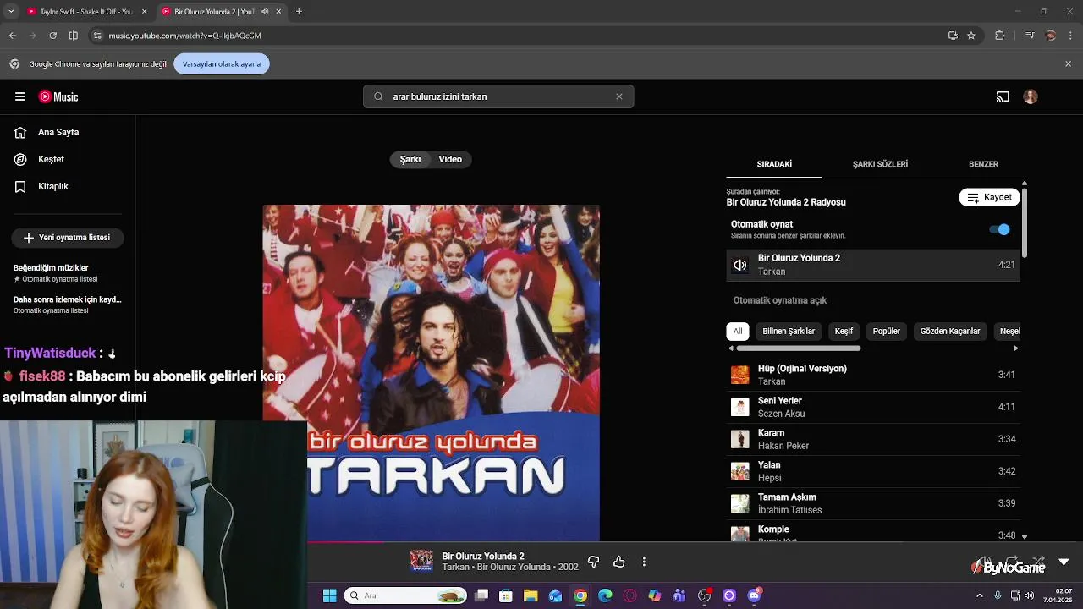Select the SIRADAKİ tab
1083x609 pixels.
click(774, 164)
